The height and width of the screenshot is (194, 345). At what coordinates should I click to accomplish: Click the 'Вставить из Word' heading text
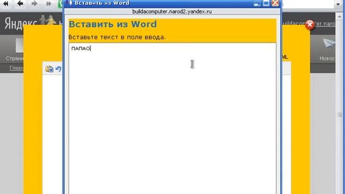click(x=113, y=24)
